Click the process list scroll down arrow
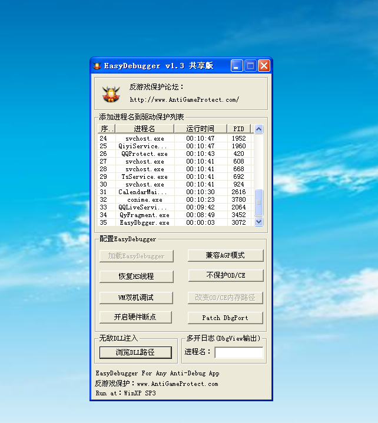This screenshot has width=378, height=423. (258, 222)
